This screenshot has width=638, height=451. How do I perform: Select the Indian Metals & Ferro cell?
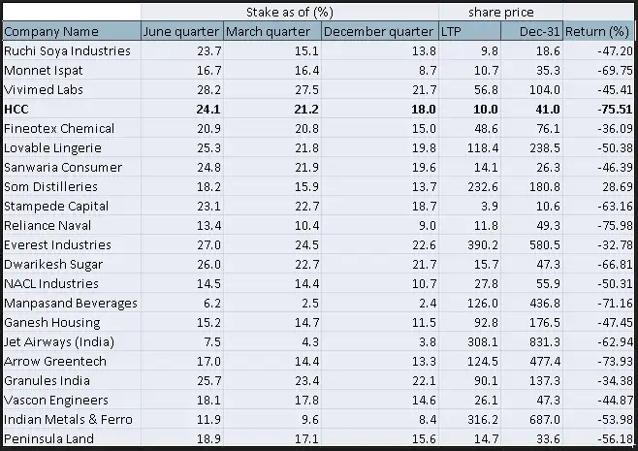66,420
